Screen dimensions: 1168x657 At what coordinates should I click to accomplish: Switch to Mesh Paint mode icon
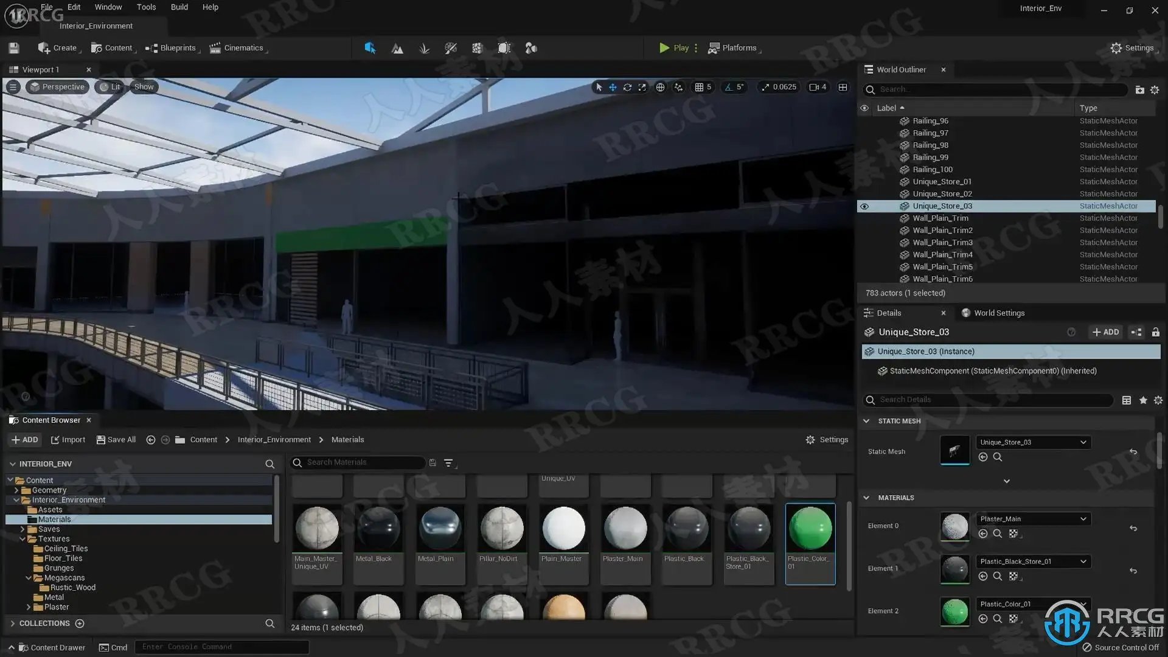pyautogui.click(x=451, y=48)
